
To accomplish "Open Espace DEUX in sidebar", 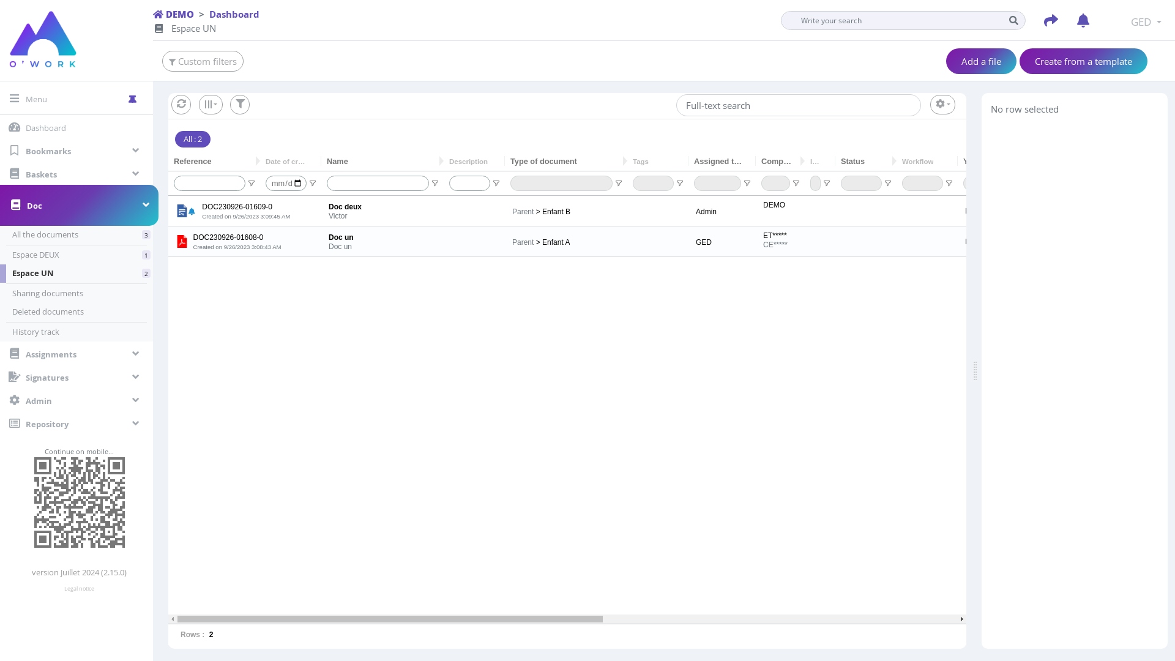I will tap(36, 255).
